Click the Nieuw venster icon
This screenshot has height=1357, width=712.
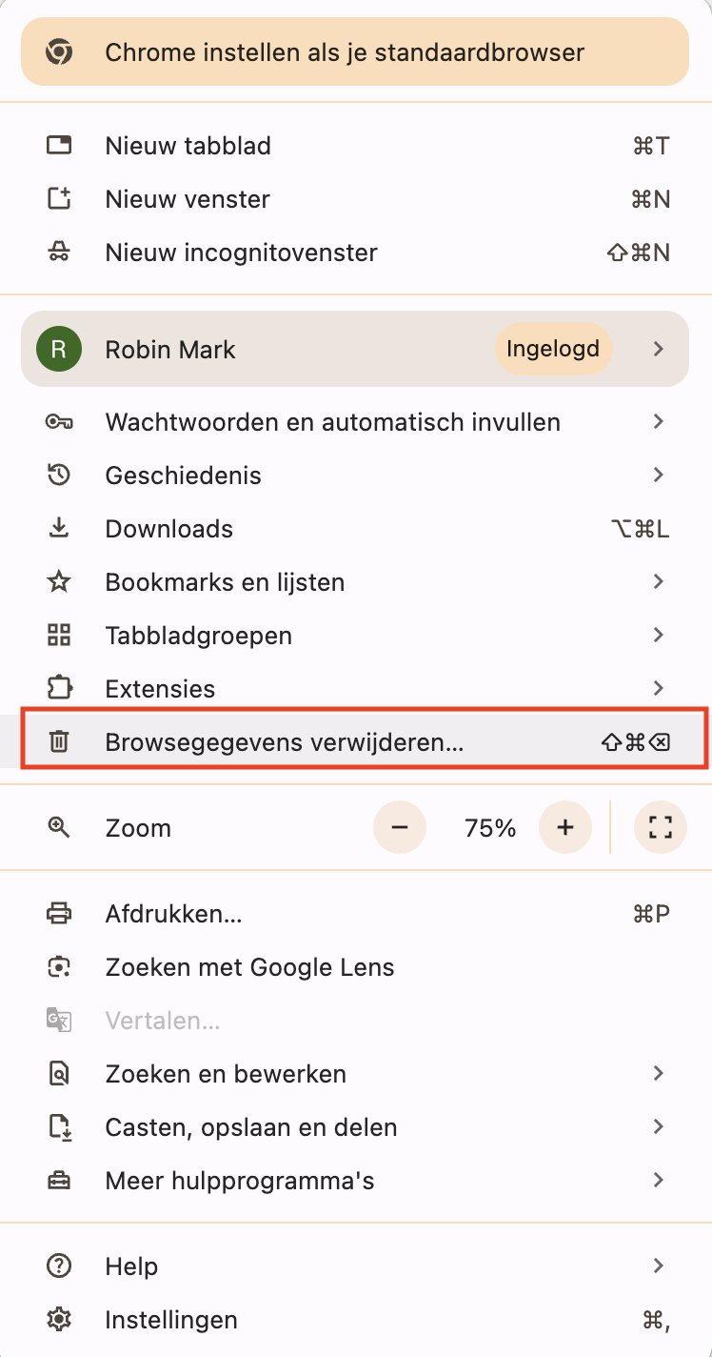(59, 198)
